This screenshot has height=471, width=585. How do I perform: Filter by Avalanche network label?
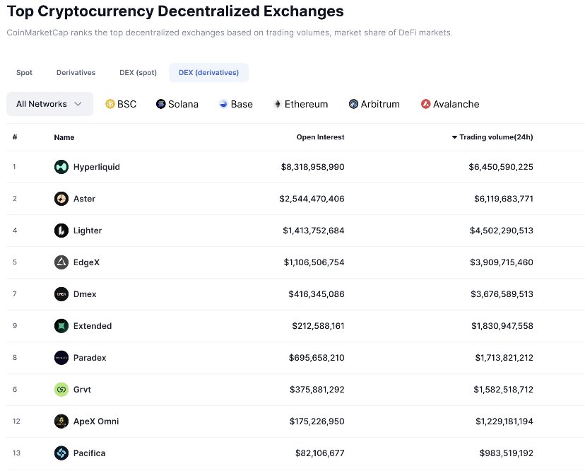pos(456,104)
